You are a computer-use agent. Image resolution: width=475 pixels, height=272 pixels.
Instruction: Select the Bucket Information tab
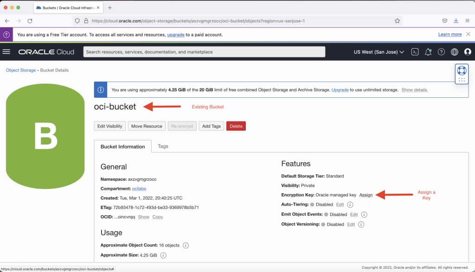point(122,146)
